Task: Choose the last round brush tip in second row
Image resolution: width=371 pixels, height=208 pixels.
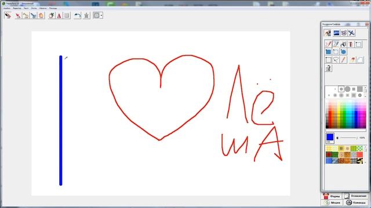Action: click(360, 95)
